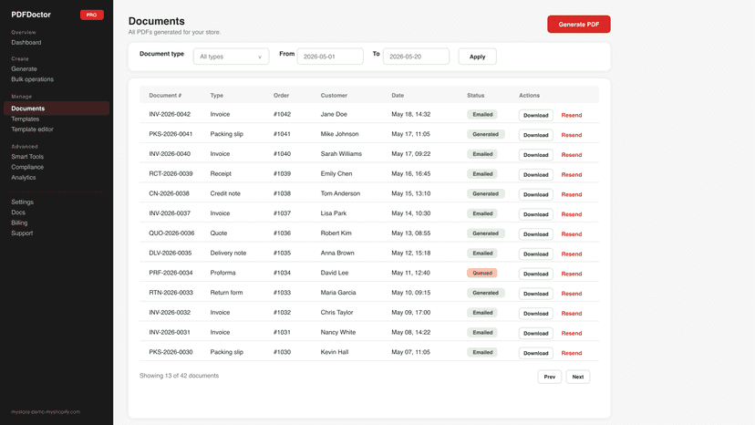Resend INV-2026-0040 to Sarah Williams
Viewport: 755px width, 425px height.
coord(572,155)
